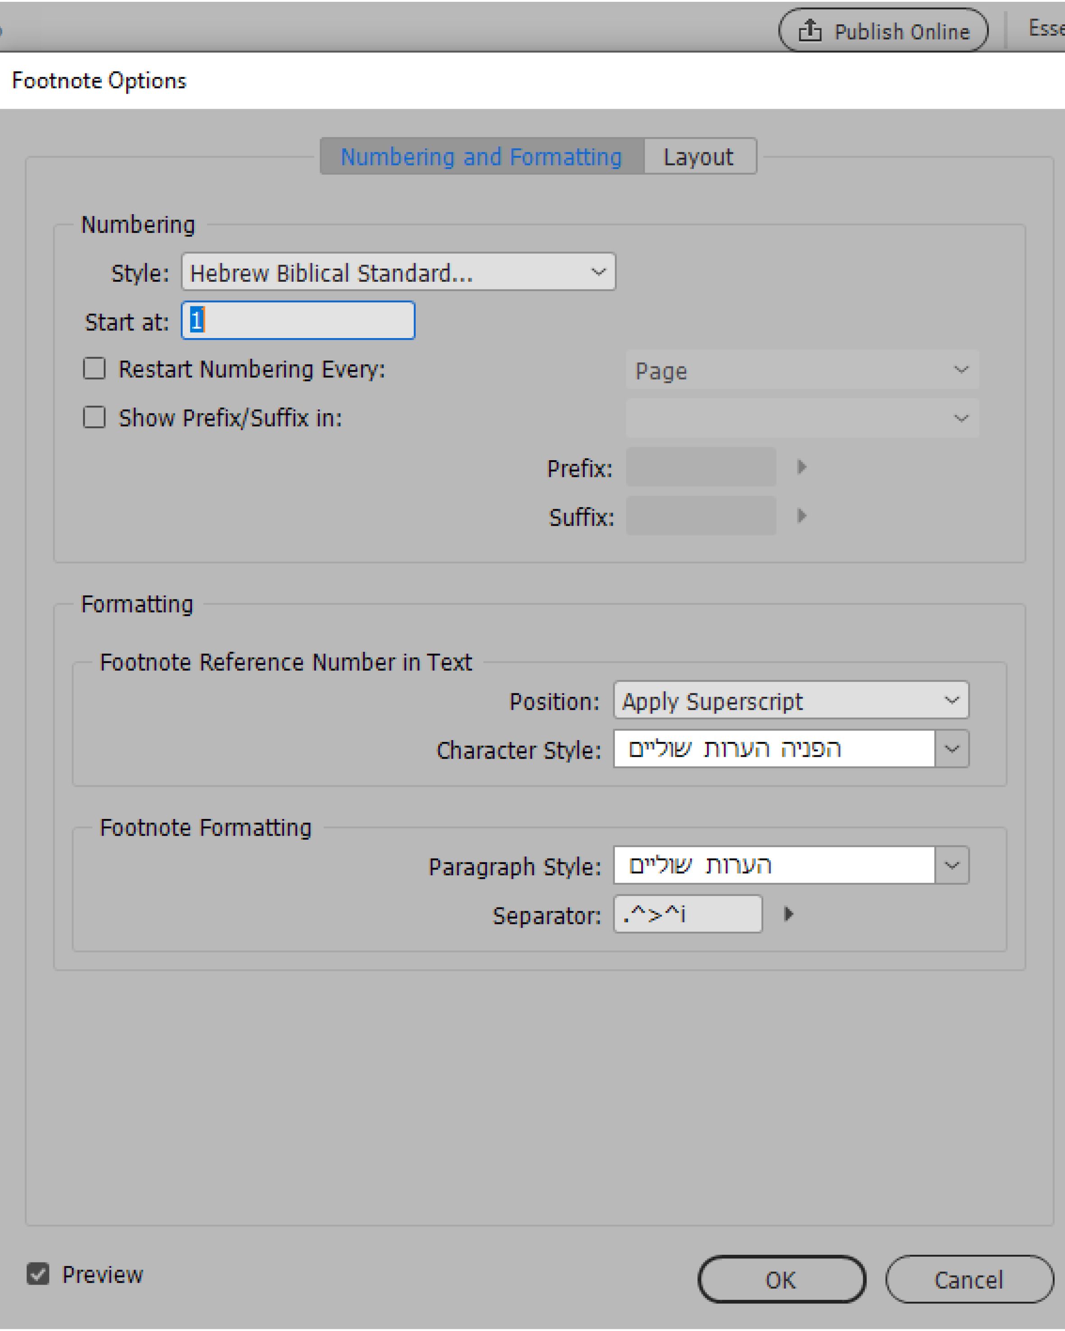Click the Paragraph Style dropdown arrow

pyautogui.click(x=951, y=865)
